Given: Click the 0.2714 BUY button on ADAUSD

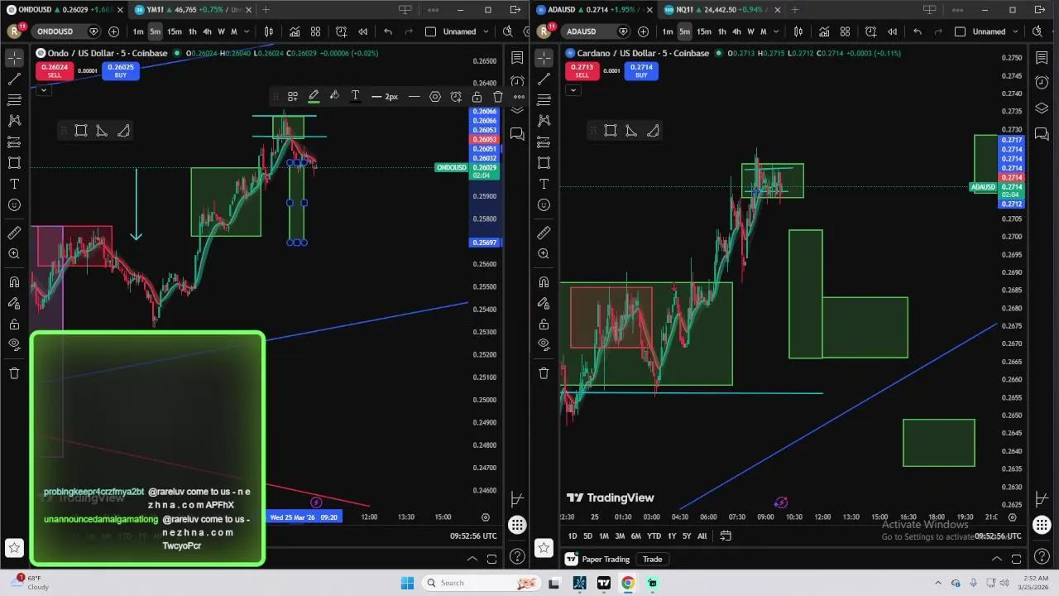Looking at the screenshot, I should [641, 70].
